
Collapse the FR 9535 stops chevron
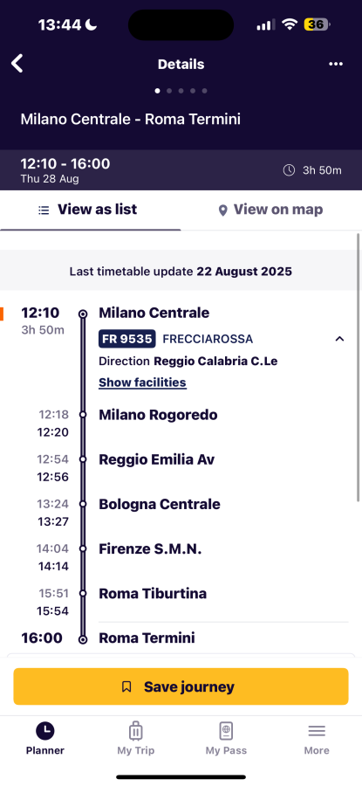click(x=339, y=339)
